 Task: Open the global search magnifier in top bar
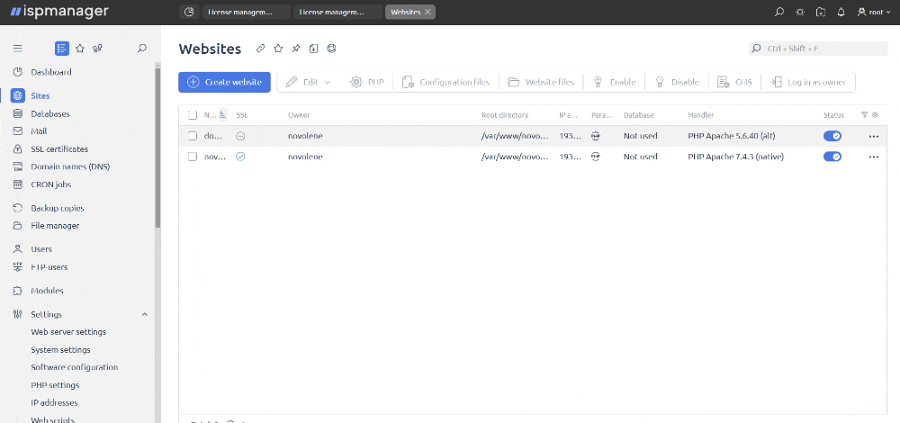pos(778,12)
